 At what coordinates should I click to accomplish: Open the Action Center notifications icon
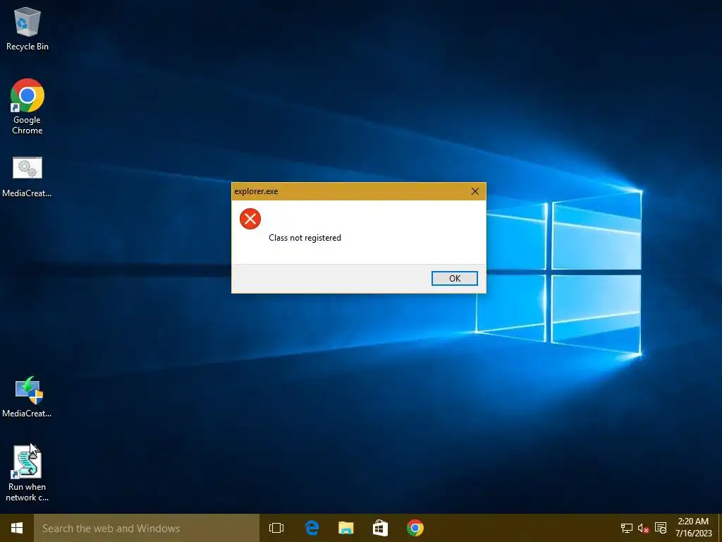[x=660, y=528]
